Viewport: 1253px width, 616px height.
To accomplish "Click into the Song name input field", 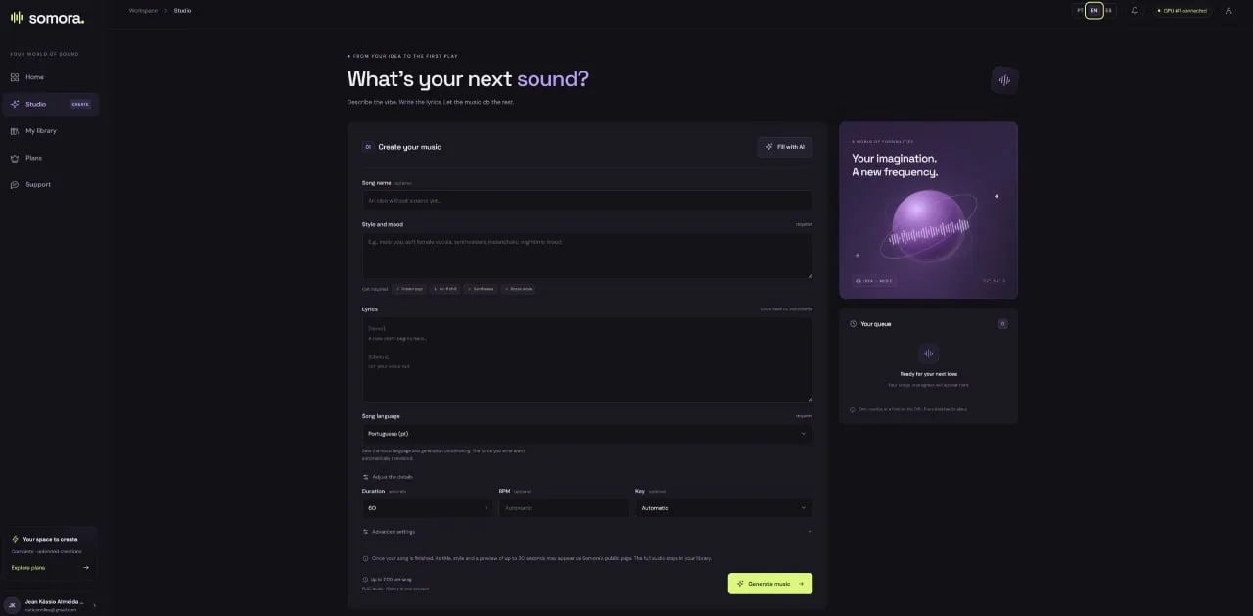I will [587, 201].
